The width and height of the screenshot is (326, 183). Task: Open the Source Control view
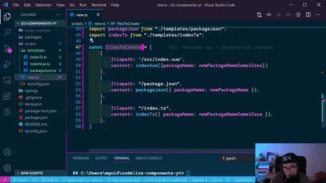[x=8, y=49]
